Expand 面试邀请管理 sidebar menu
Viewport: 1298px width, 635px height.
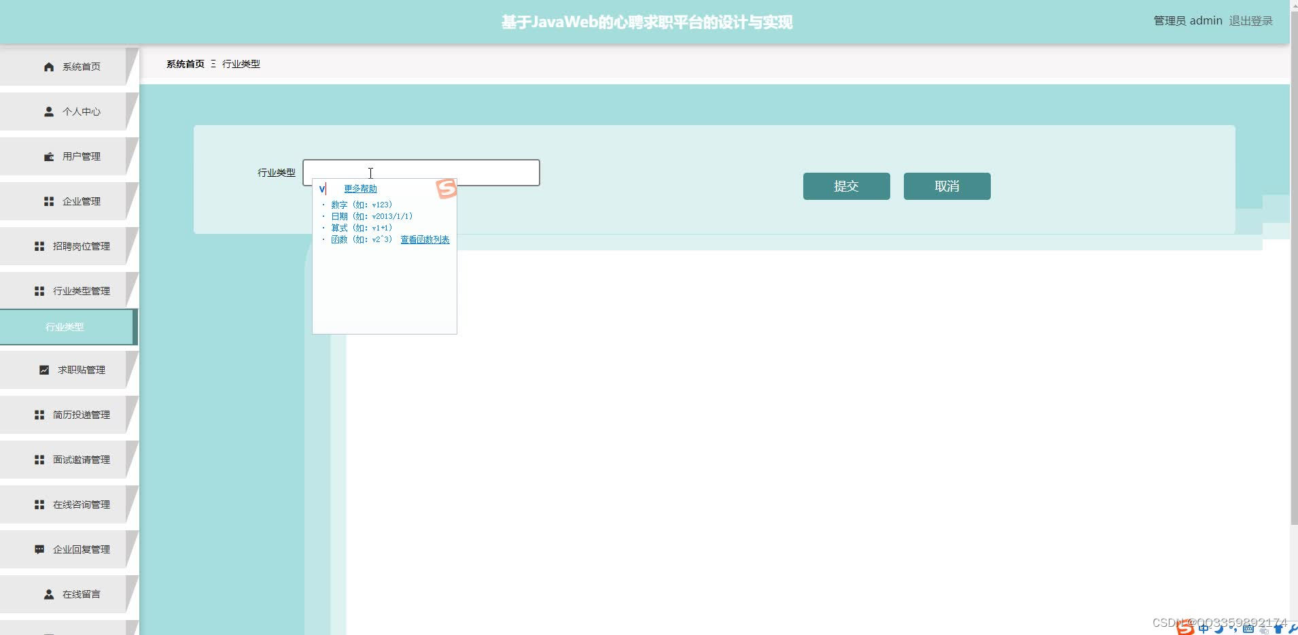point(69,460)
